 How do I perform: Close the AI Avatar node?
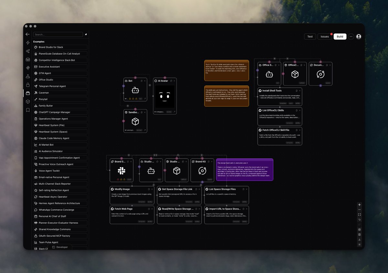174,81
